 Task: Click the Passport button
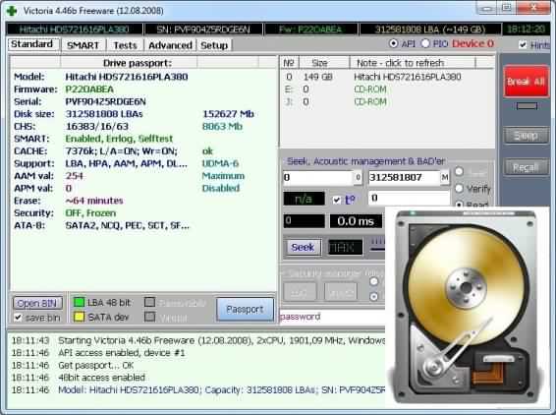tap(245, 309)
